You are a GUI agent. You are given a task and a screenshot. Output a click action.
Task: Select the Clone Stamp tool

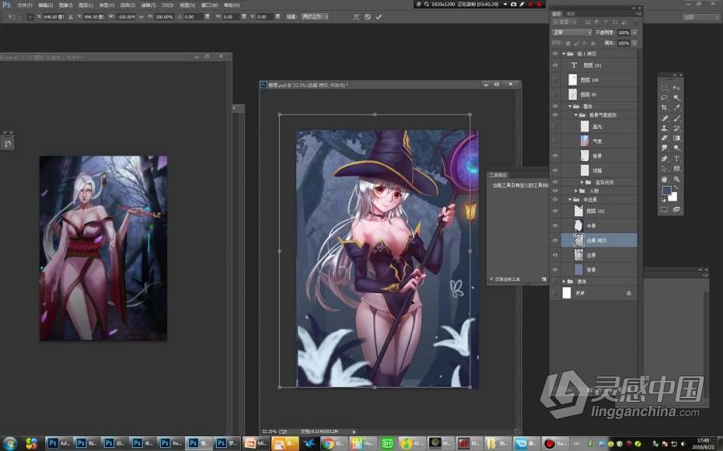[x=664, y=128]
